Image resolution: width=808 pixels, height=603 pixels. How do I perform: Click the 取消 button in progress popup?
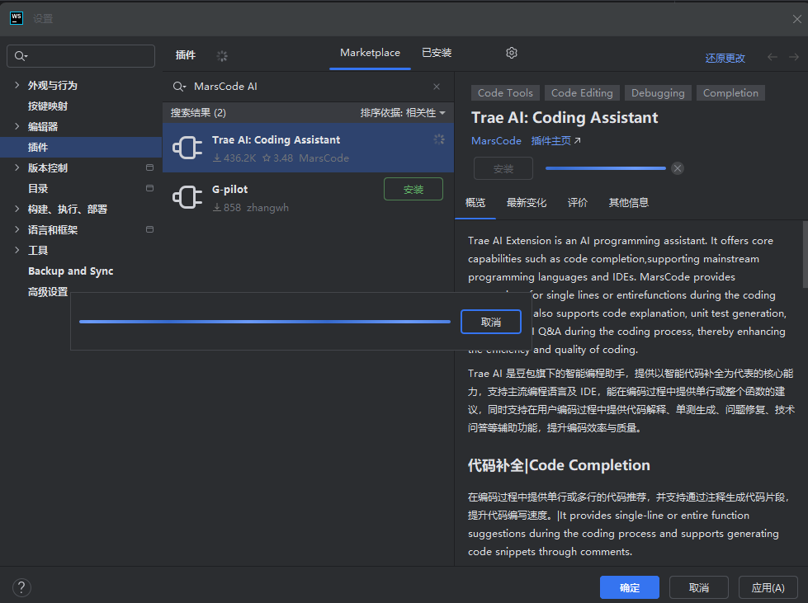[490, 322]
